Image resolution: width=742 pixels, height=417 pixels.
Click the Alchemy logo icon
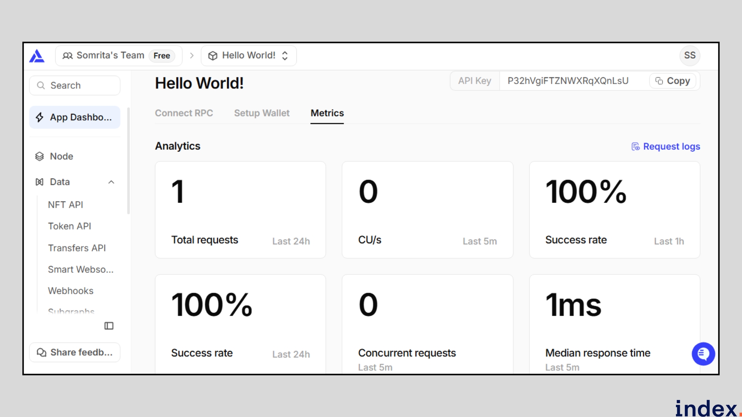37,56
